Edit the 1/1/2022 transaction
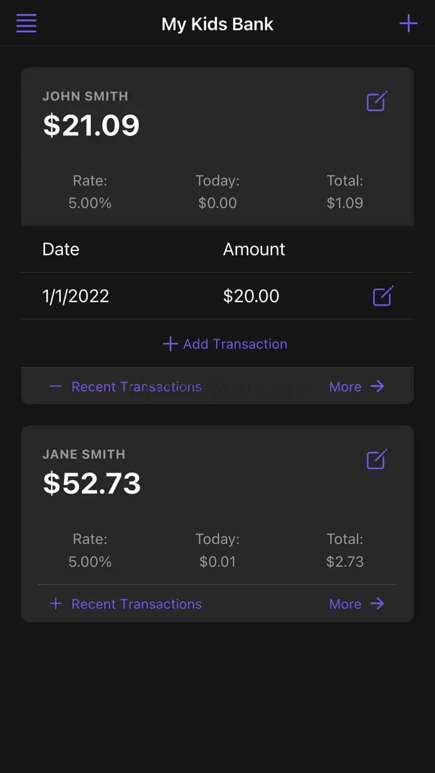The width and height of the screenshot is (435, 773). coord(383,296)
